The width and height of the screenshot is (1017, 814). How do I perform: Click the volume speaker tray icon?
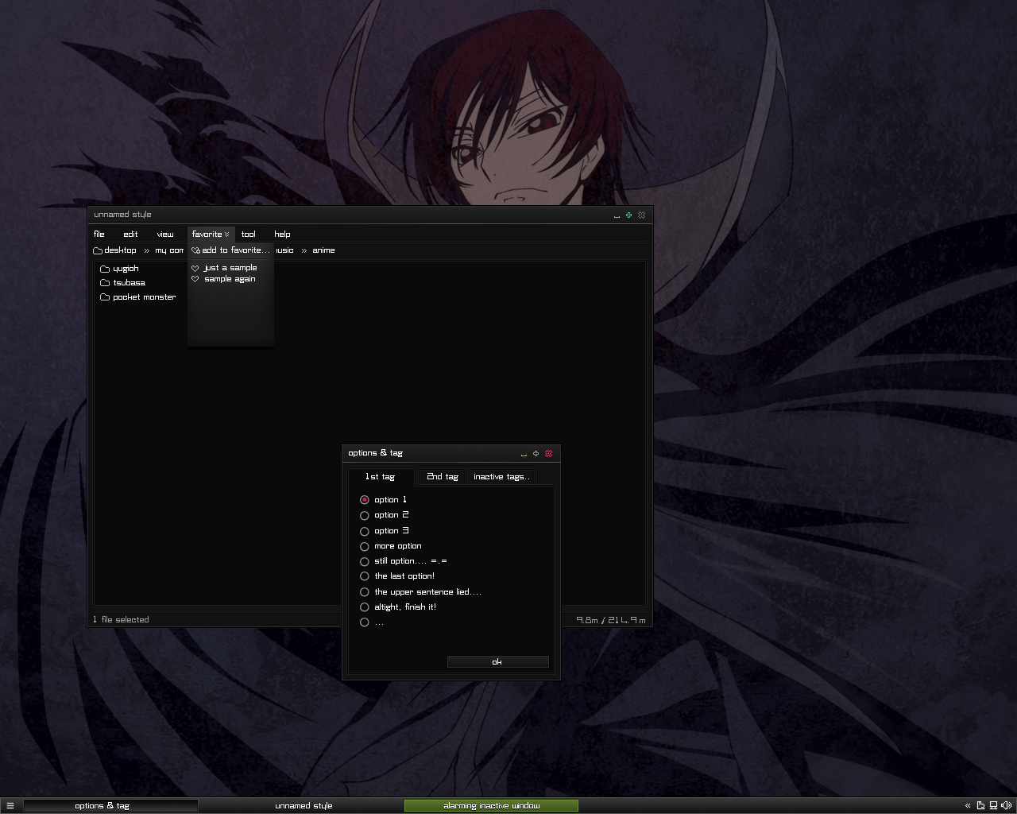coord(1006,805)
